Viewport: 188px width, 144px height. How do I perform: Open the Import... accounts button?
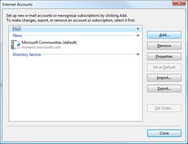click(164, 78)
